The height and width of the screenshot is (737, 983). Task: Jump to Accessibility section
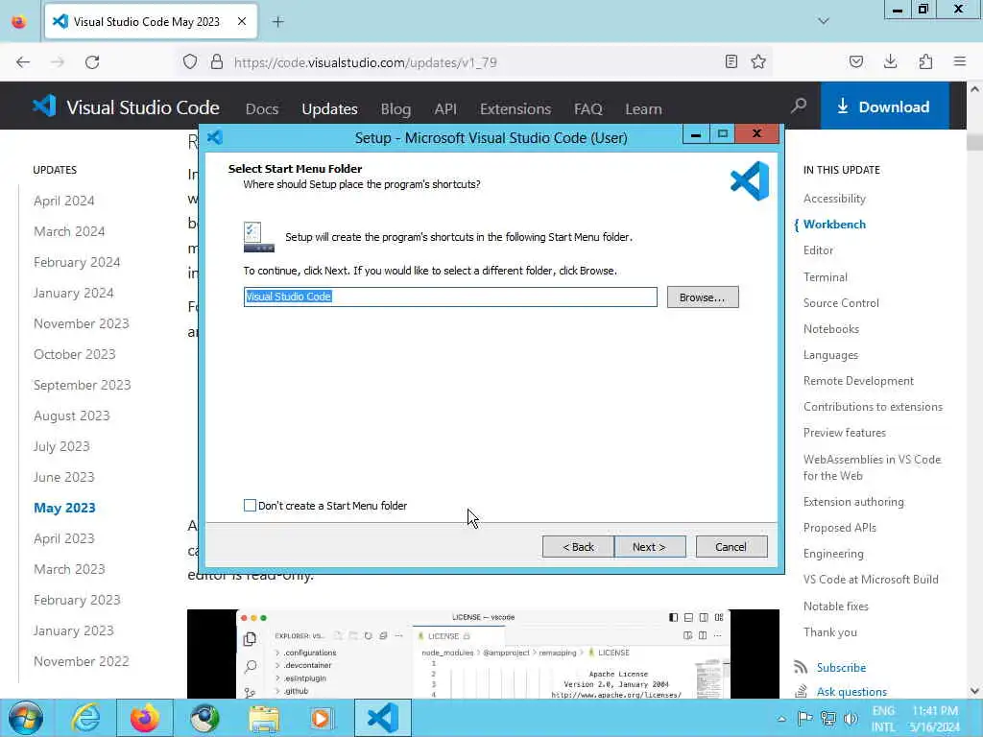tap(834, 198)
